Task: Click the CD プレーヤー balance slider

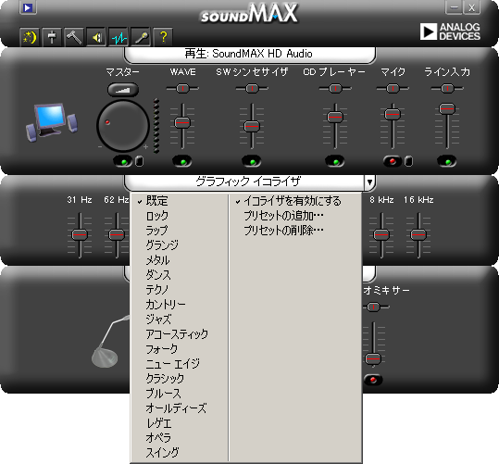Action: pos(335,88)
